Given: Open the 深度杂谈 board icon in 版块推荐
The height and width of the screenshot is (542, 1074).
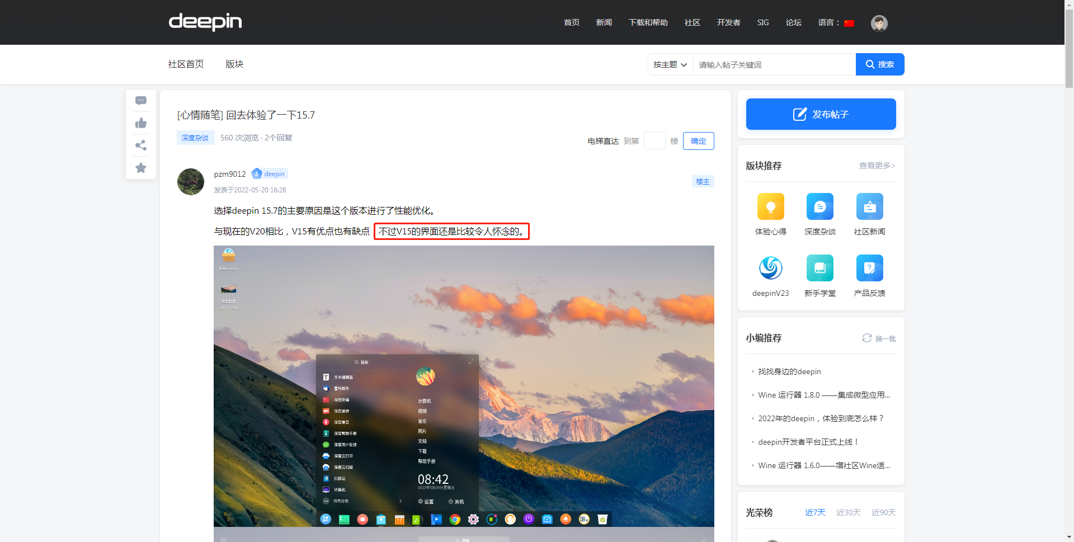Looking at the screenshot, I should pos(820,206).
